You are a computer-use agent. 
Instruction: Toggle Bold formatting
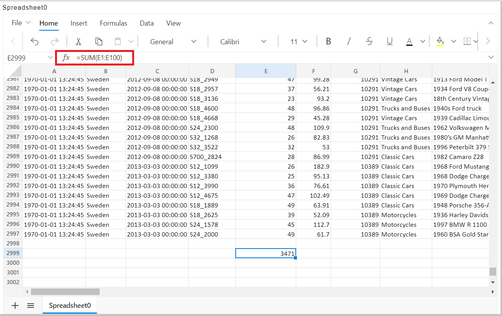pos(328,41)
